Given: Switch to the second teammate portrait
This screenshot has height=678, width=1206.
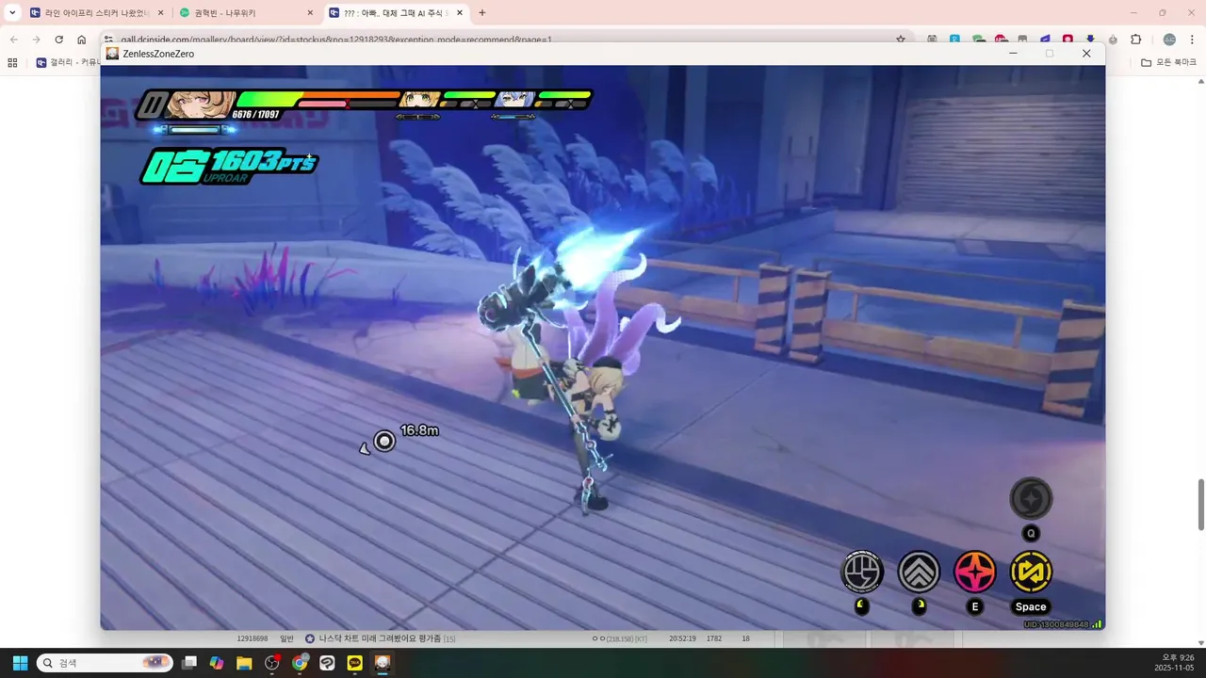Looking at the screenshot, I should pyautogui.click(x=419, y=100).
